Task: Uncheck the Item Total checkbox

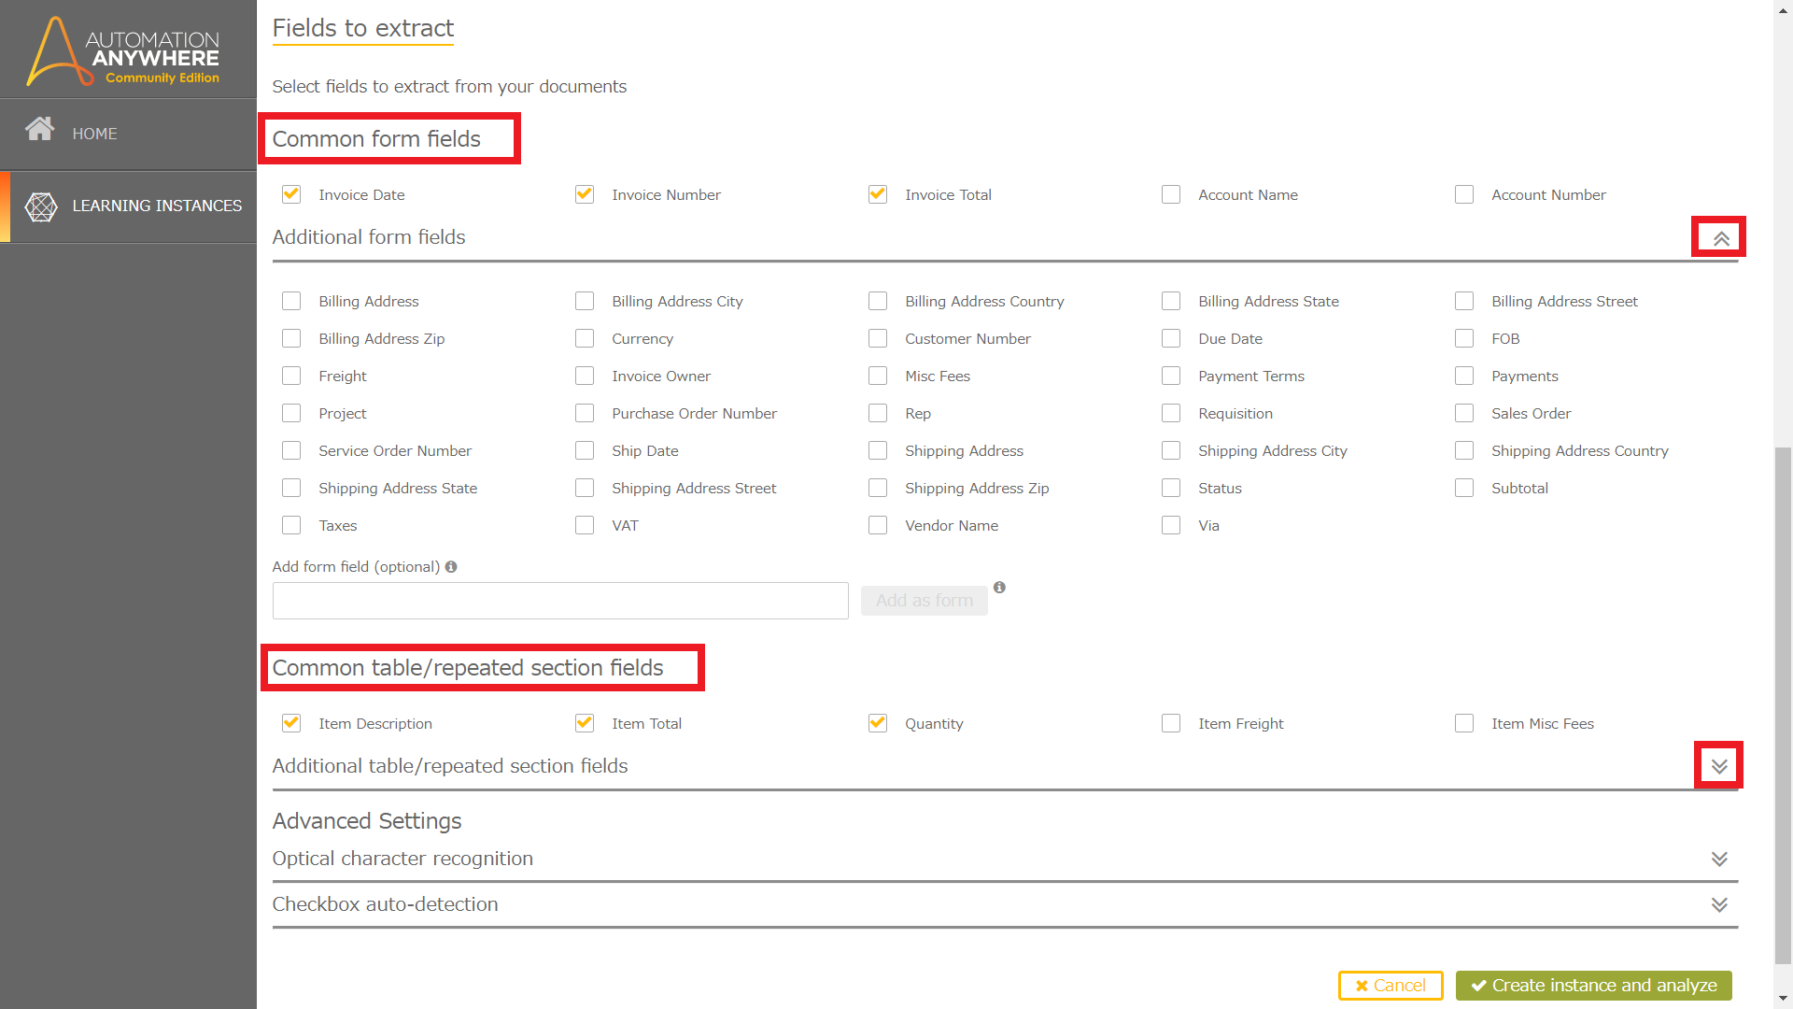Action: pyautogui.click(x=585, y=723)
